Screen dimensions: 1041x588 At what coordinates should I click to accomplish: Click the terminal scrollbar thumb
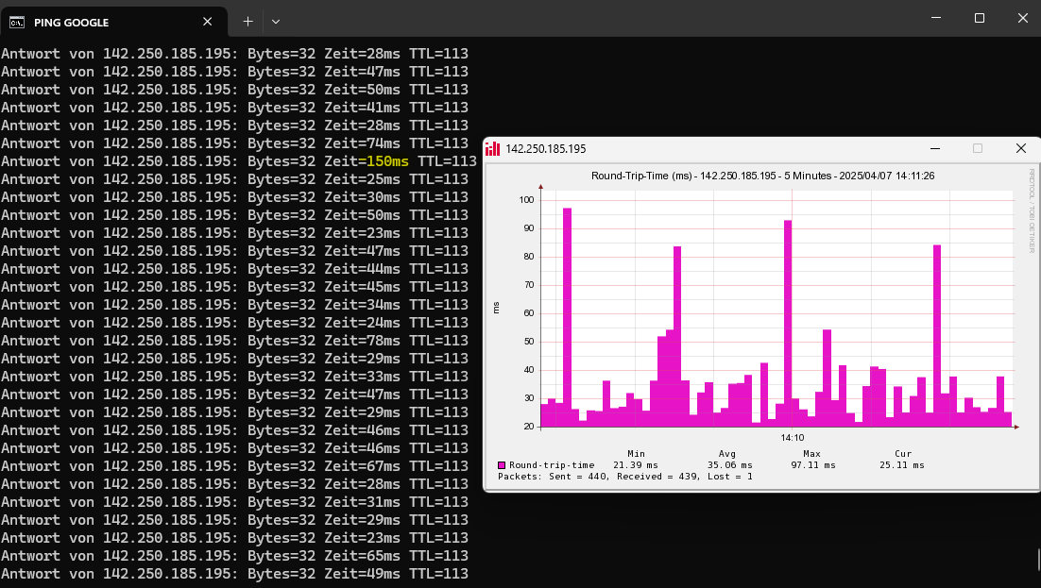(x=1038, y=559)
